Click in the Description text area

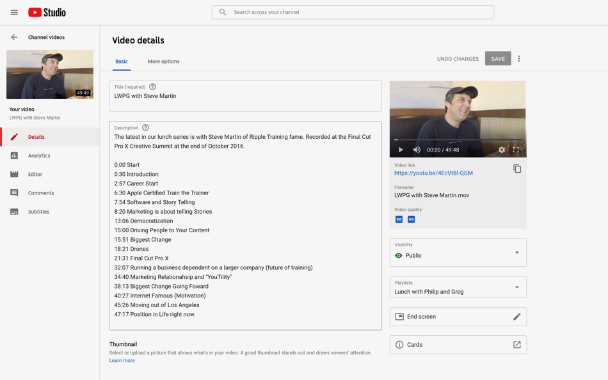coord(246,226)
